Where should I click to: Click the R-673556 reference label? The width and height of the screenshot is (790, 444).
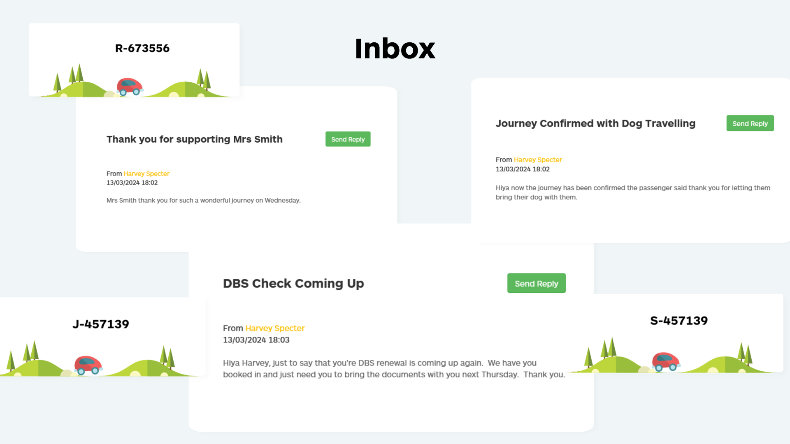142,48
